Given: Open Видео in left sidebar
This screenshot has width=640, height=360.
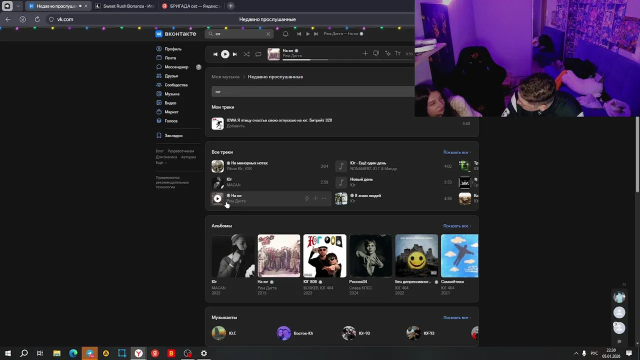Looking at the screenshot, I should [x=170, y=103].
